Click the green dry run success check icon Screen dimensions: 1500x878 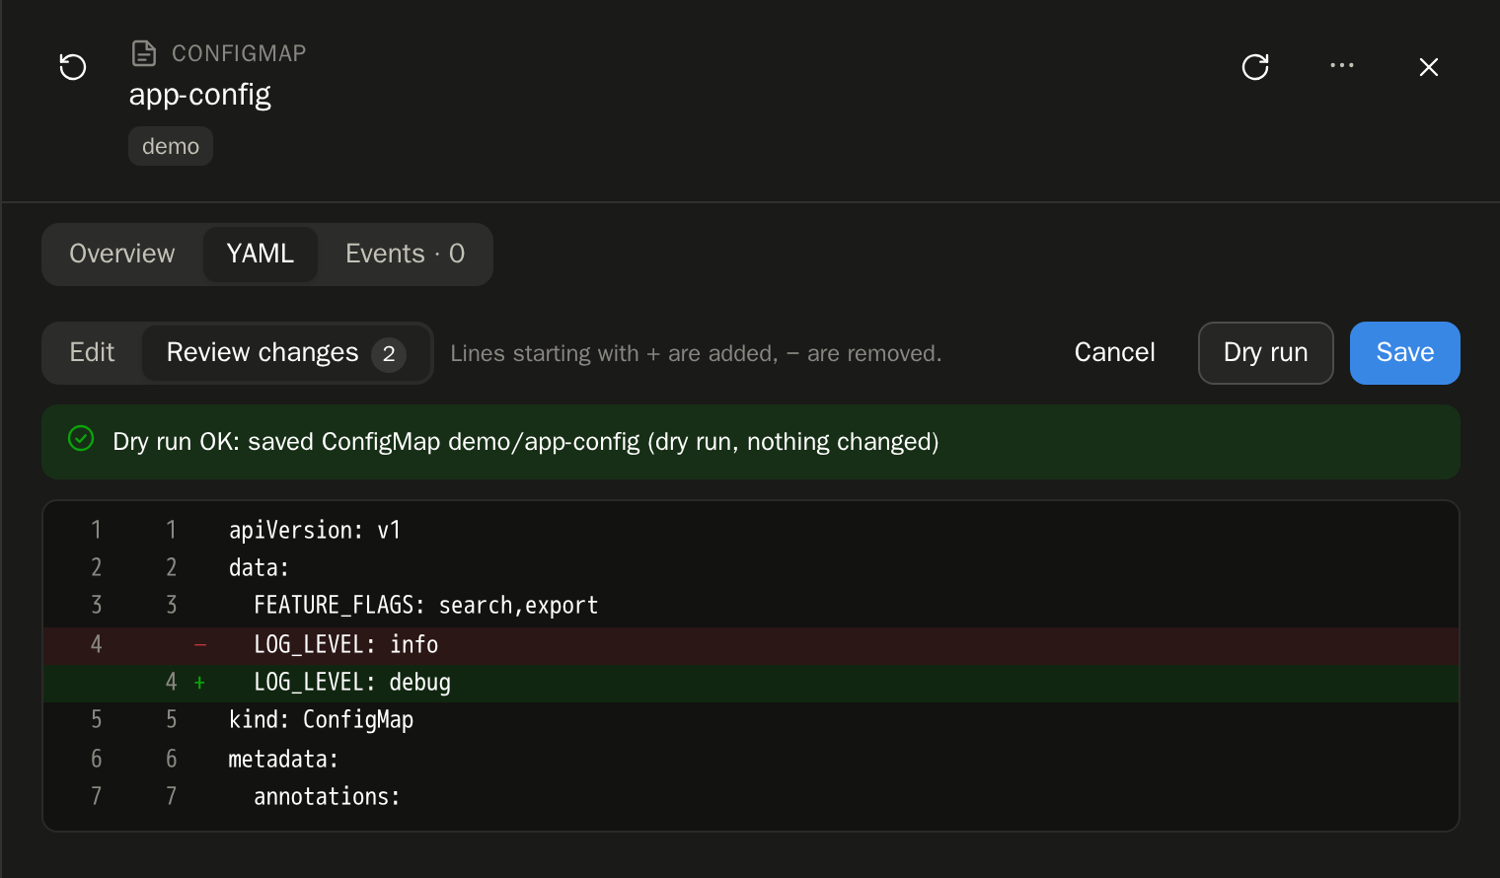(x=81, y=438)
